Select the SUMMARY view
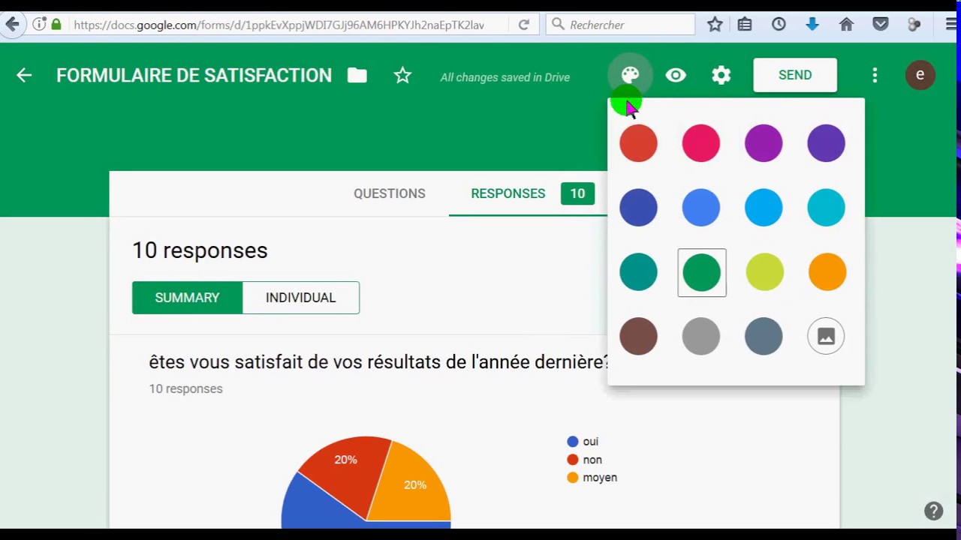Screen dimensions: 961x540 187,298
